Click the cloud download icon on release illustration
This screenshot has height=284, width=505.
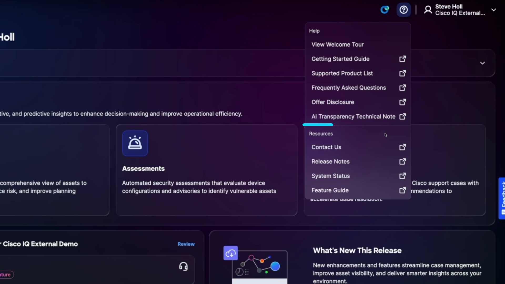point(231,253)
